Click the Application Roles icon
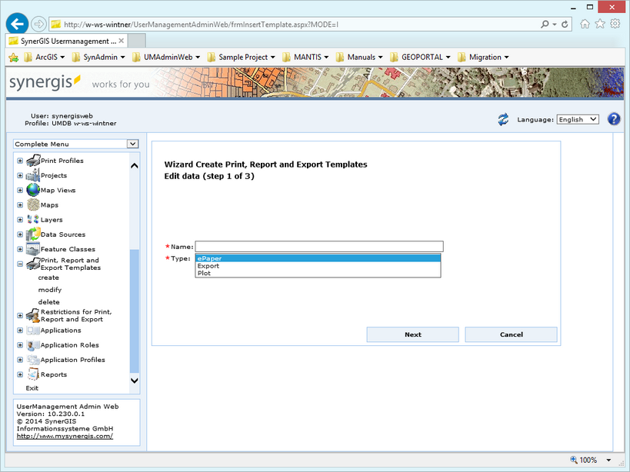 [x=32, y=344]
